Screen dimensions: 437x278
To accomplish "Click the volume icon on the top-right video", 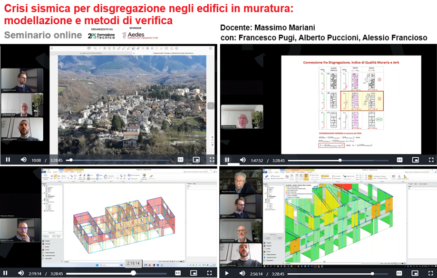I will 243,159.
